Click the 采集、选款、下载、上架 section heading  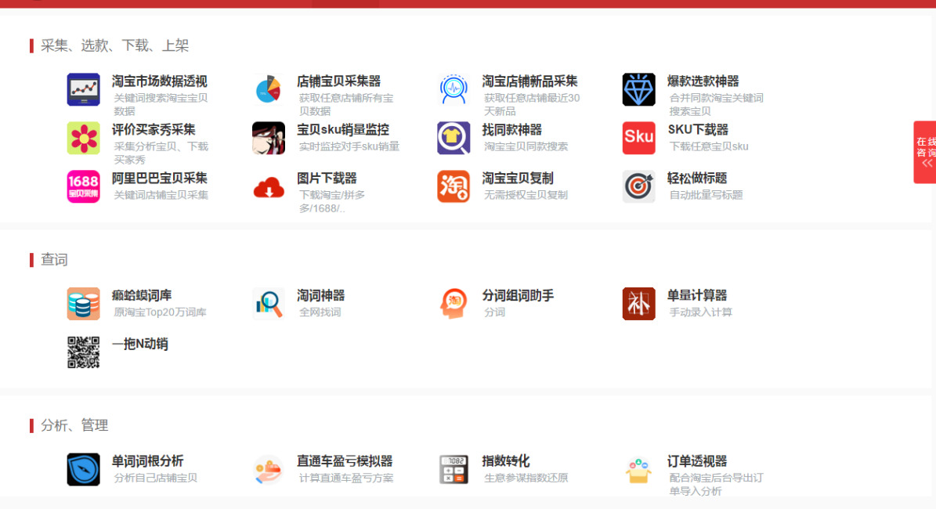click(114, 45)
